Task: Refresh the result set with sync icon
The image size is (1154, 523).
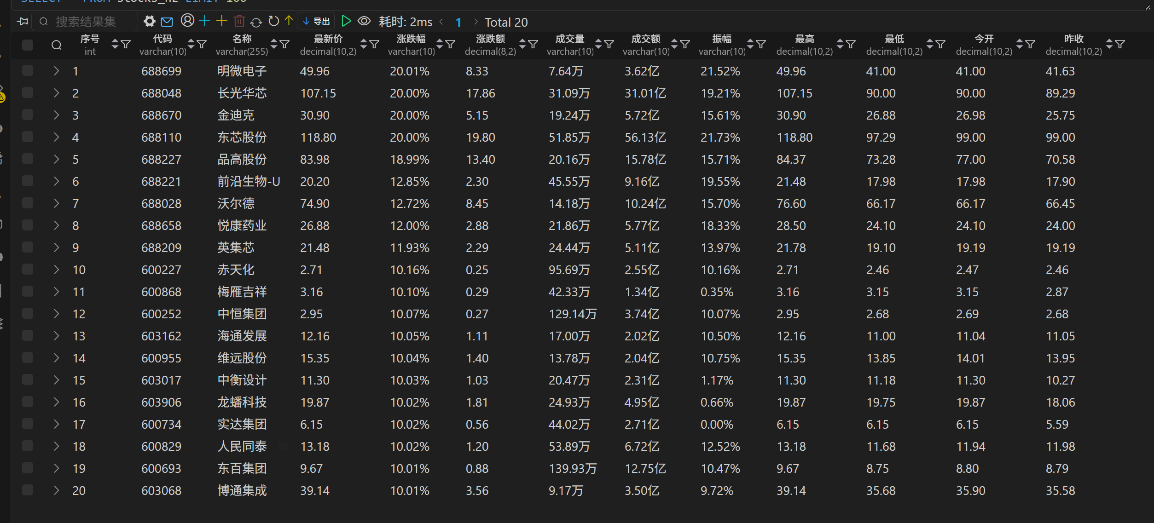Action: pyautogui.click(x=256, y=21)
